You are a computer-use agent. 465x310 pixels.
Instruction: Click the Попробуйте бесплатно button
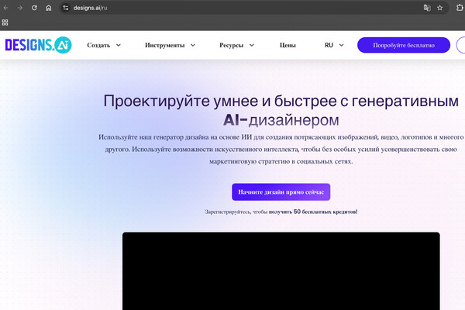(x=403, y=45)
